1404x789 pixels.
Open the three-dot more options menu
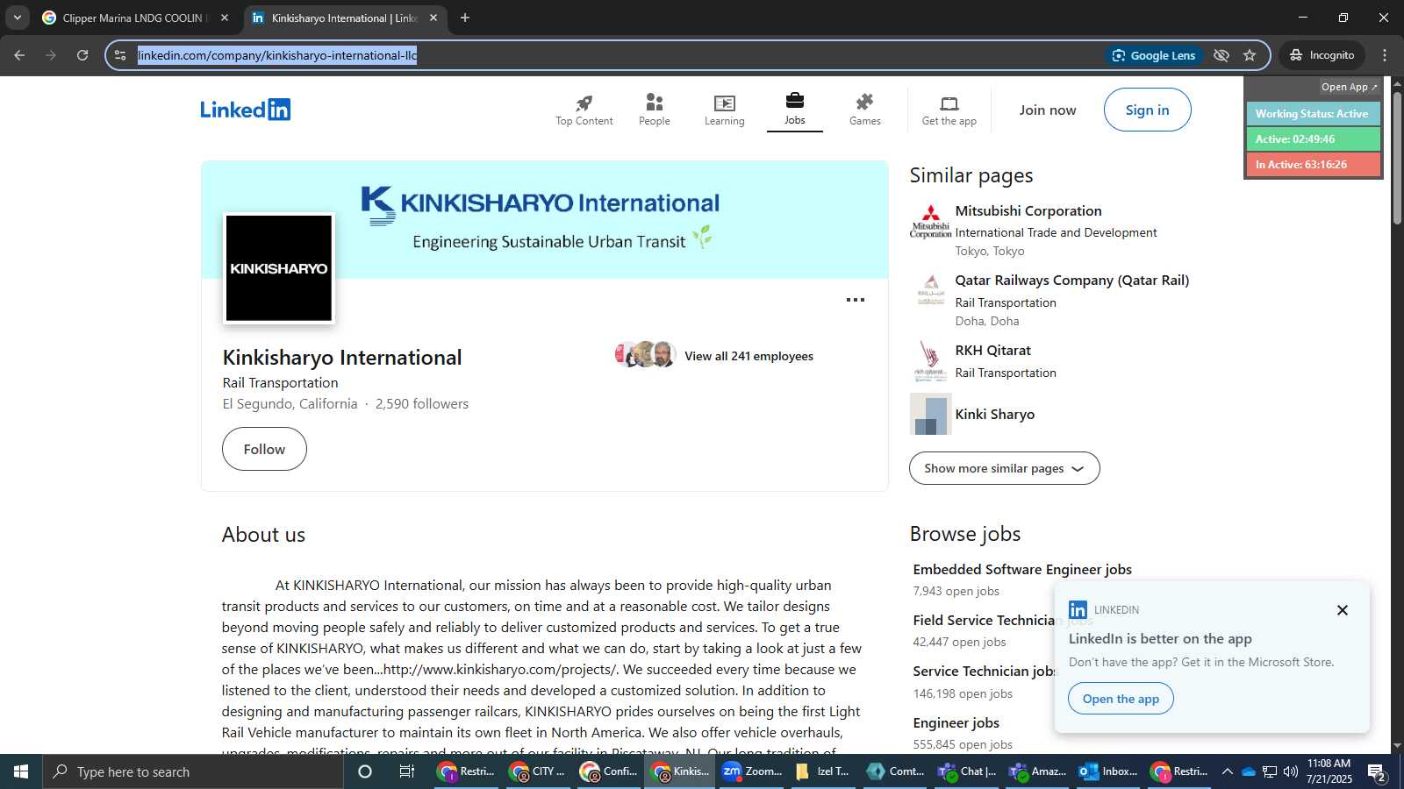(x=855, y=300)
